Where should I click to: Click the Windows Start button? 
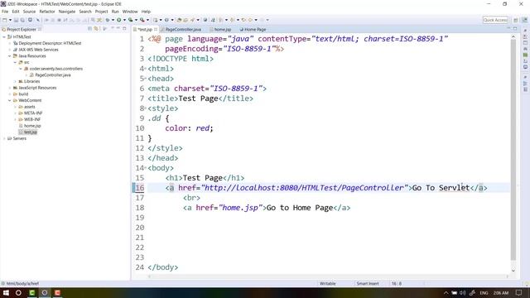(6, 292)
